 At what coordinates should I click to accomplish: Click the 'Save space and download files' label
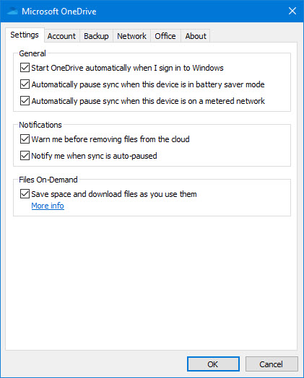(114, 194)
